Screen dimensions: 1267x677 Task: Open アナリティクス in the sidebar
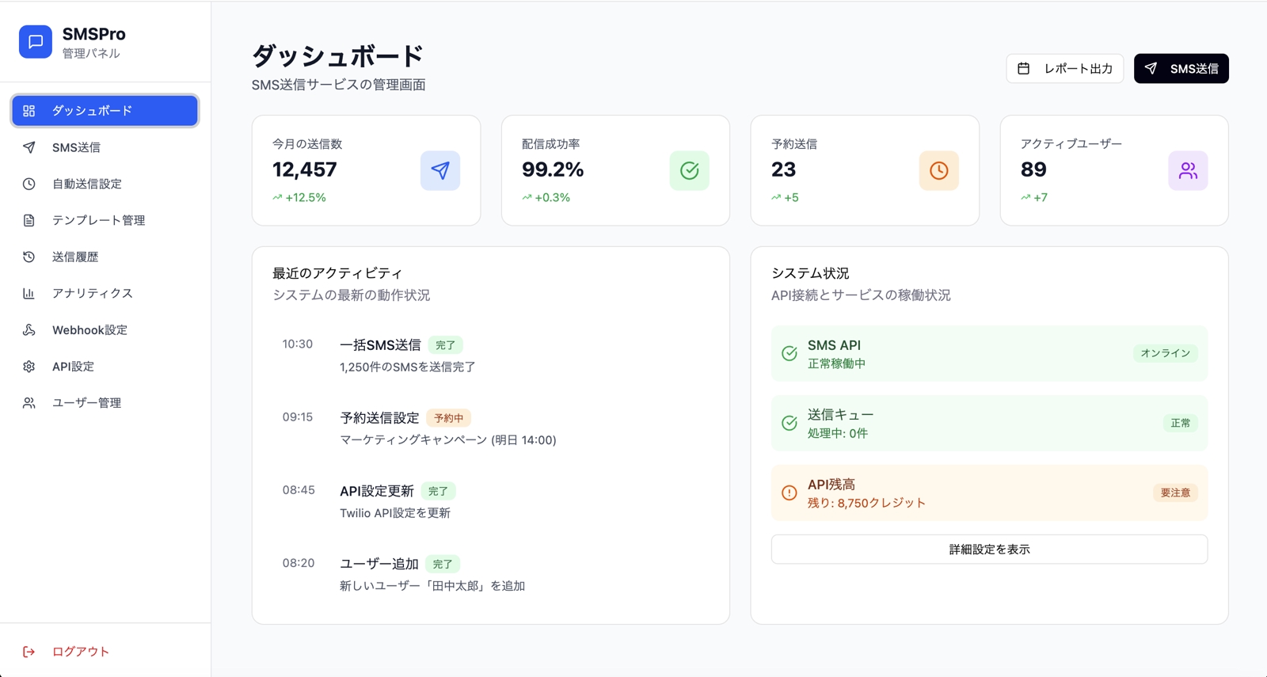coord(92,293)
